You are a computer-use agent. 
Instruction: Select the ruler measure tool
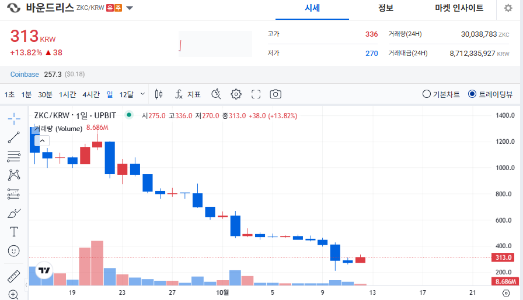click(x=13, y=276)
